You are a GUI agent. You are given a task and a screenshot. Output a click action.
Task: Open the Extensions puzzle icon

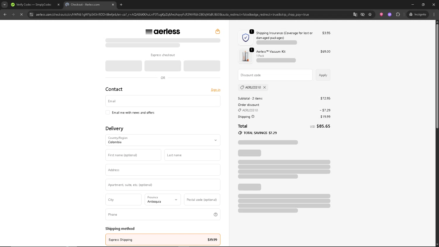coord(398,14)
